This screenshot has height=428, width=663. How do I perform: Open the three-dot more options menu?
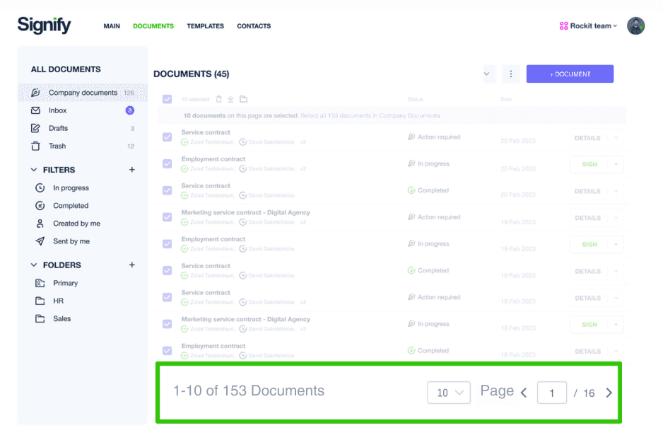[x=511, y=74]
